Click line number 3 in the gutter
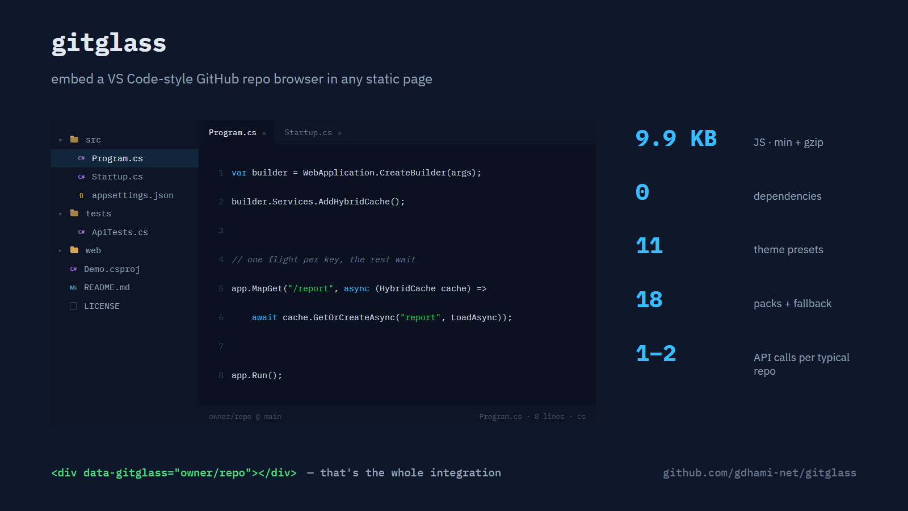 click(221, 231)
